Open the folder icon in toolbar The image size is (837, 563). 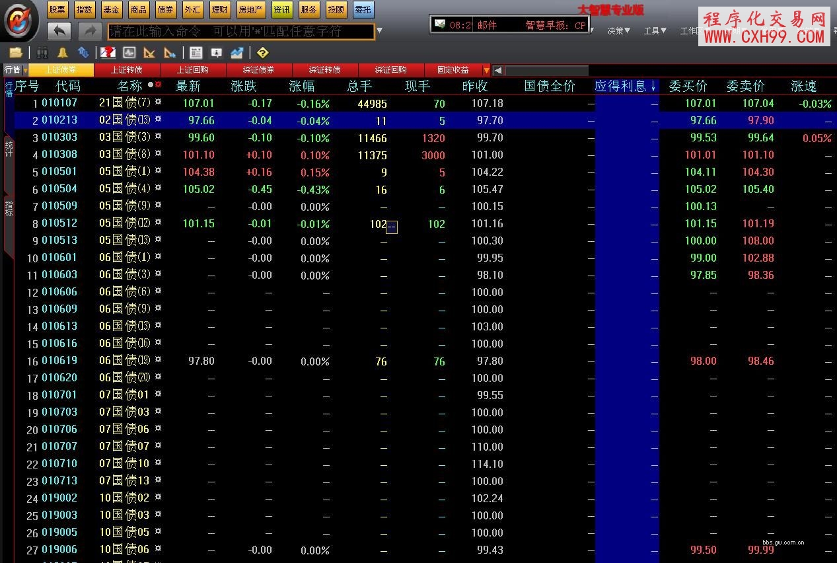tap(16, 53)
